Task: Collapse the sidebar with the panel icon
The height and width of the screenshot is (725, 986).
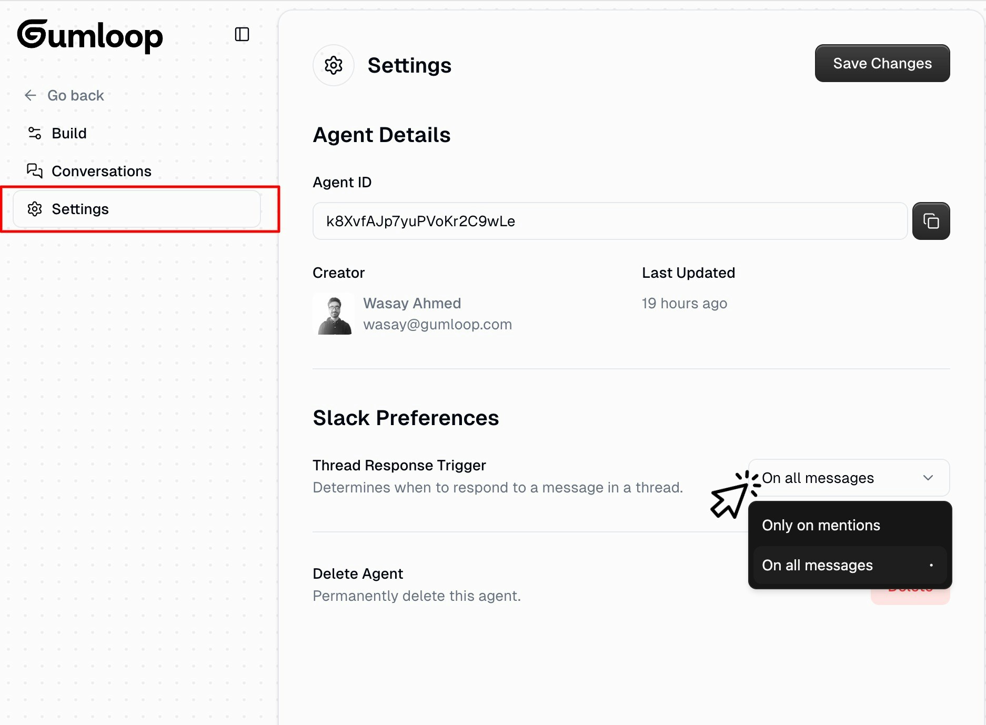Action: pyautogui.click(x=242, y=35)
